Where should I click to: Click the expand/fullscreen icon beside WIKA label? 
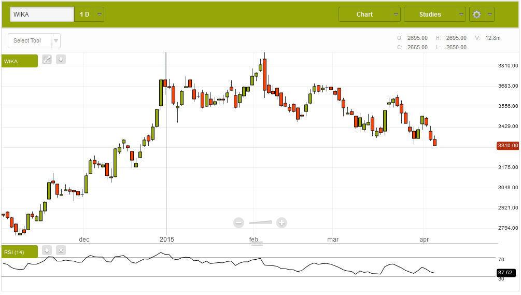(x=47, y=60)
